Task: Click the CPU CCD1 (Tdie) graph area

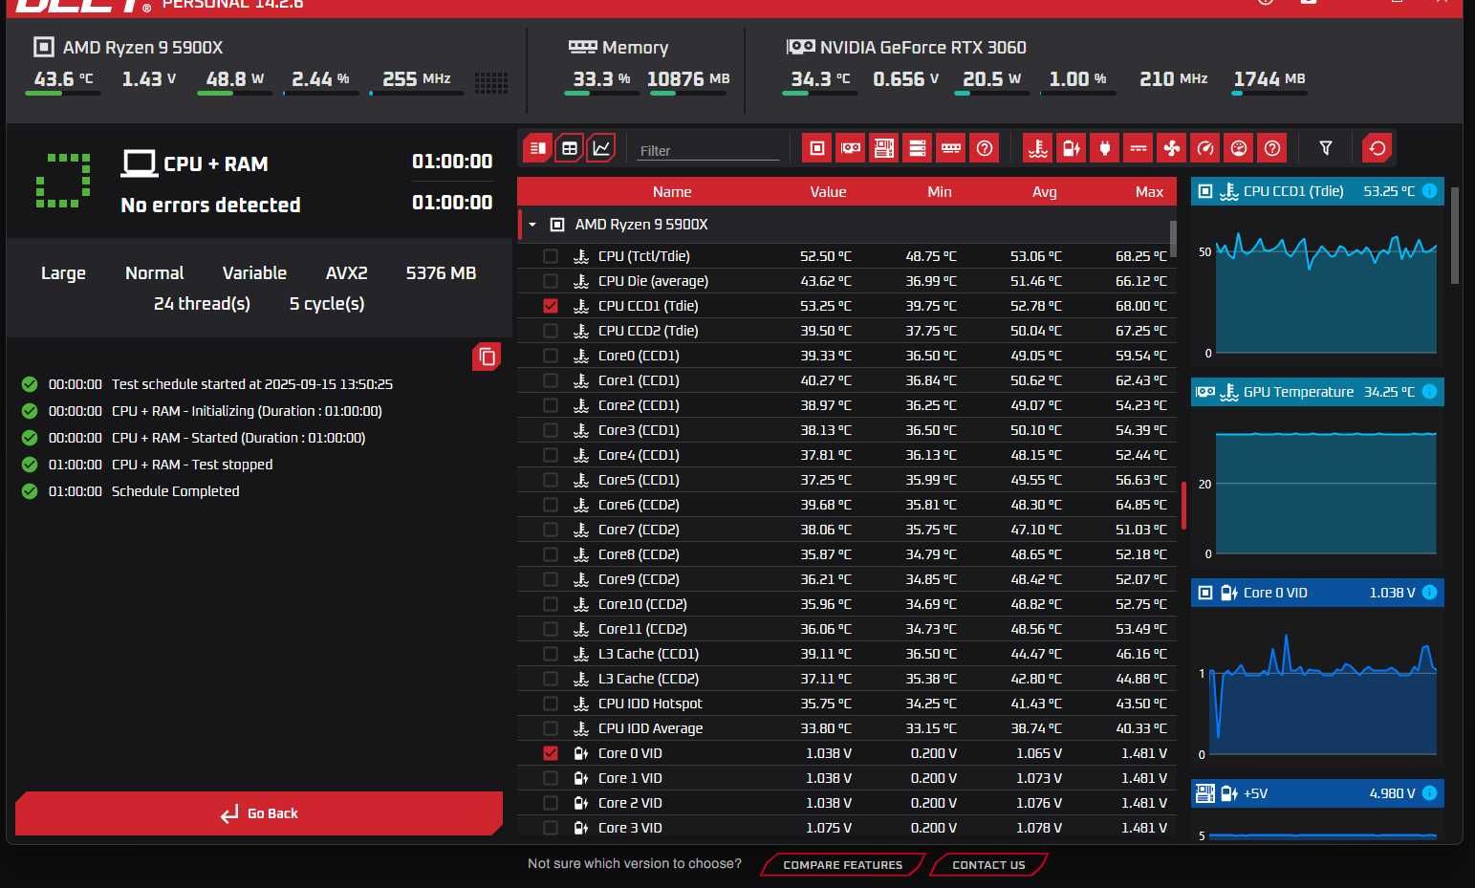Action: coord(1326,292)
